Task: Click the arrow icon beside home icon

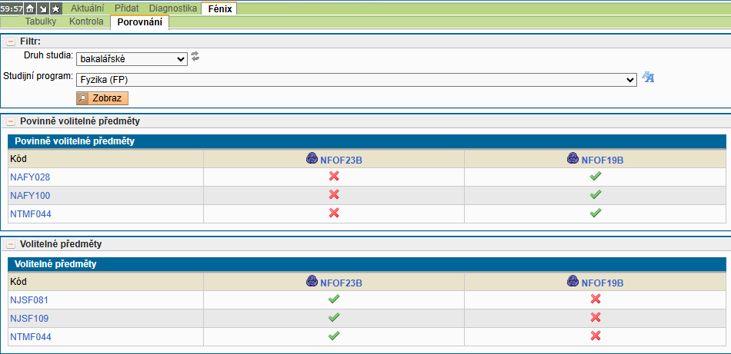Action: (43, 8)
